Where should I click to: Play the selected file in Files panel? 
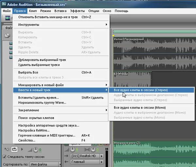click(x=22, y=149)
